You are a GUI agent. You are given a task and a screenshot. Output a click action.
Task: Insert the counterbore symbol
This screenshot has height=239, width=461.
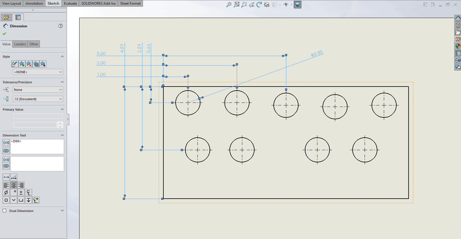[x=21, y=200]
